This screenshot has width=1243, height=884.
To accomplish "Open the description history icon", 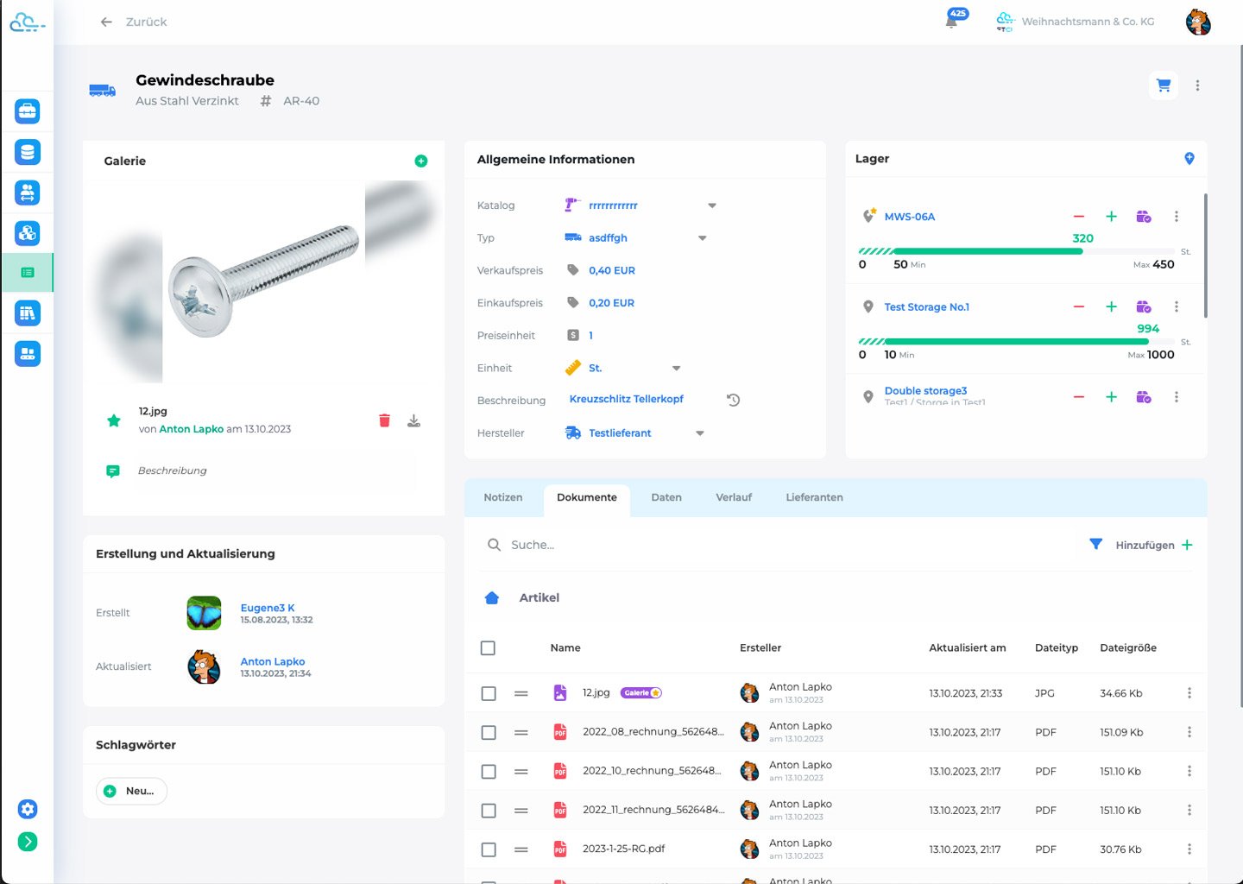I will point(734,400).
